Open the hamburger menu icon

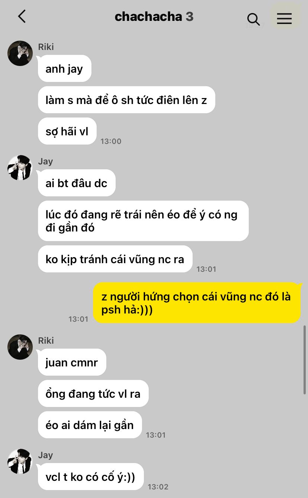285,18
